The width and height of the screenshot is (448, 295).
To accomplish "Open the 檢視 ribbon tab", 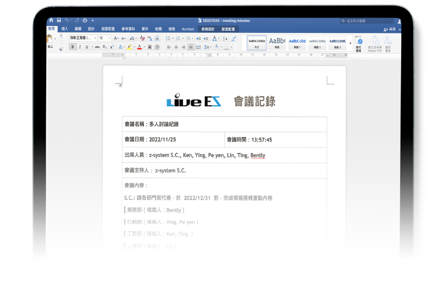I will 172,29.
